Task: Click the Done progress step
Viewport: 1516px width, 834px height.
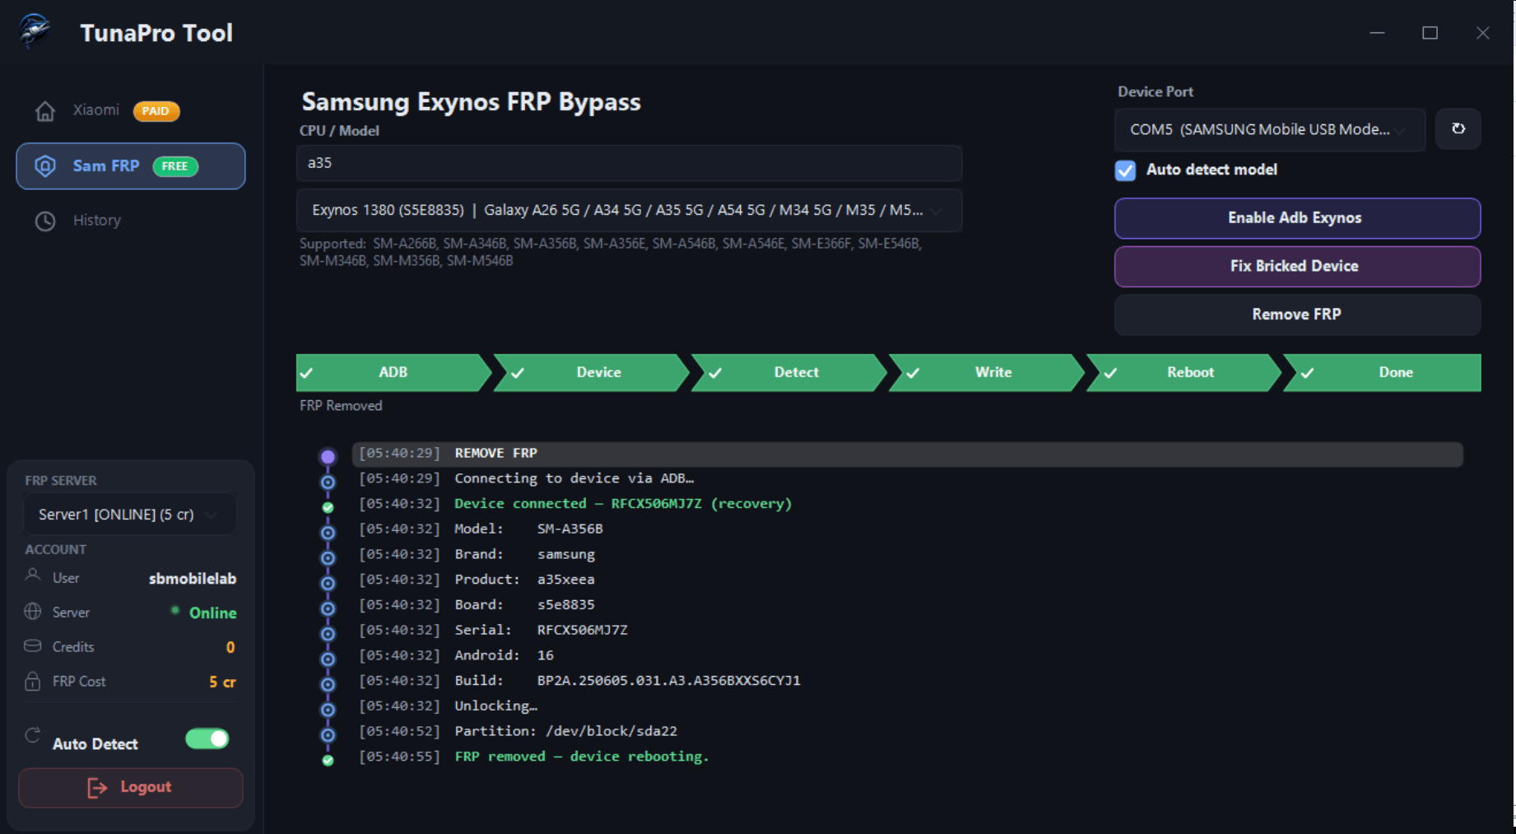Action: point(1383,373)
